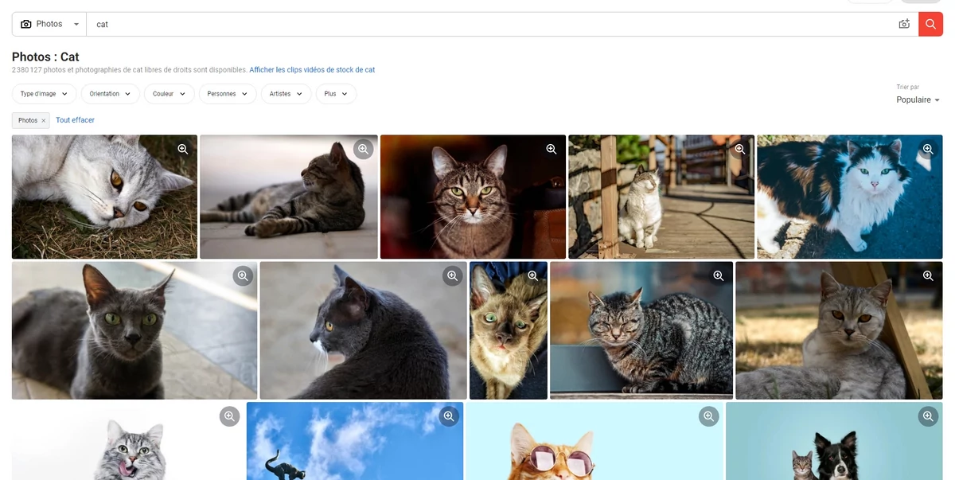
Task: Zoom the cat licking its lips photo
Action: 229,416
